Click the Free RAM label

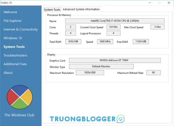point(122,42)
